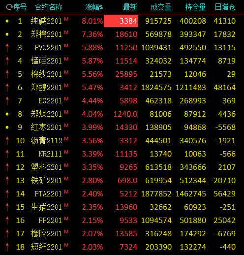Click the 最新 column header
This screenshot has height=255, width=244.
point(130,7)
